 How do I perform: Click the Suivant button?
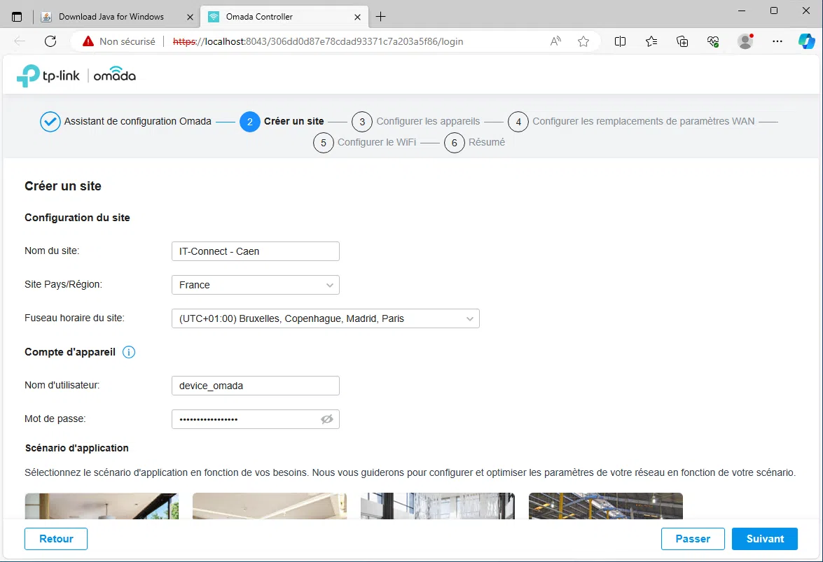point(765,539)
